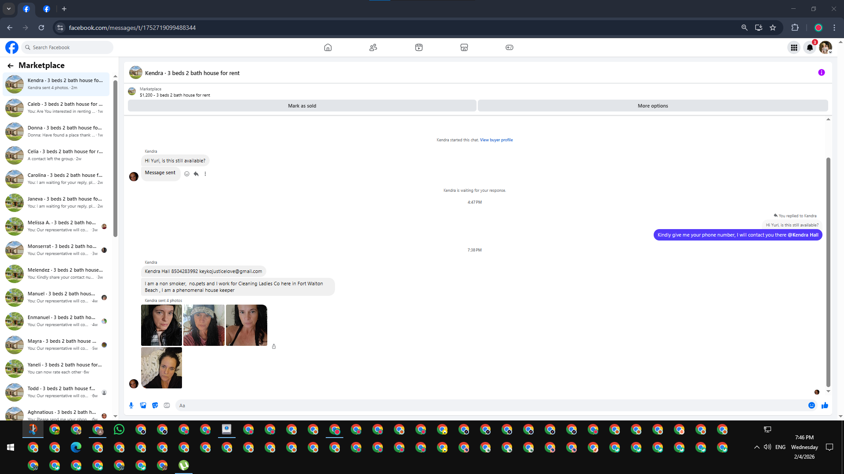
Task: Go back from Marketplace using the arrow
Action: [x=10, y=65]
